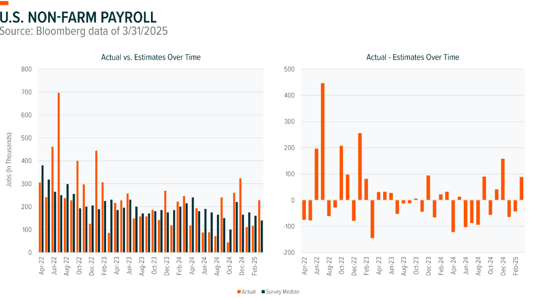533x298 pixels.
Task: Click the 'Jobs (In Thousands)' axis label
Action: (9, 161)
